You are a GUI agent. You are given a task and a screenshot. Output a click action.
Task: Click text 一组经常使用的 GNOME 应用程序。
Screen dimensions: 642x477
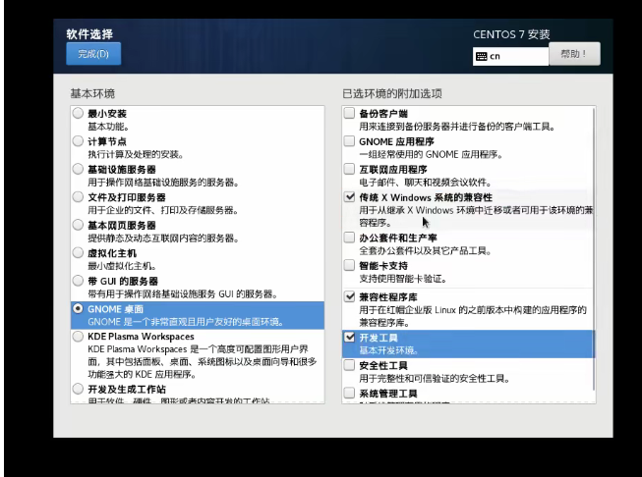pyautogui.click(x=432, y=154)
